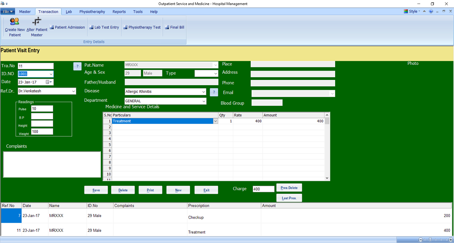This screenshot has width=454, height=243.
Task: Collapse the ribbon with the caret icon
Action: click(x=424, y=12)
